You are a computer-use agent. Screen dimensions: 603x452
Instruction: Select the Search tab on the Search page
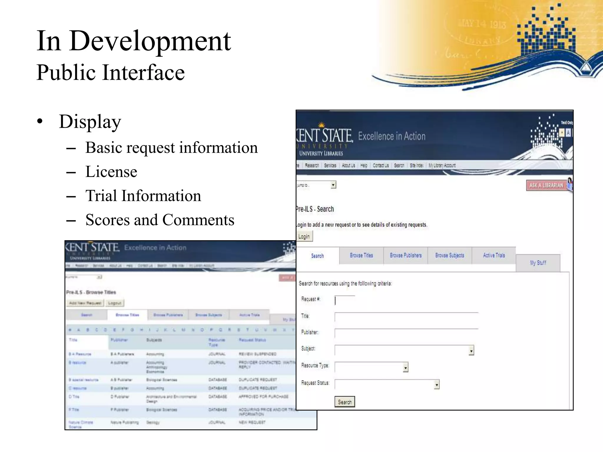[317, 256]
